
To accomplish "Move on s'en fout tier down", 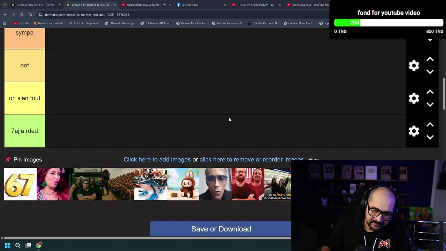I will click(x=430, y=105).
